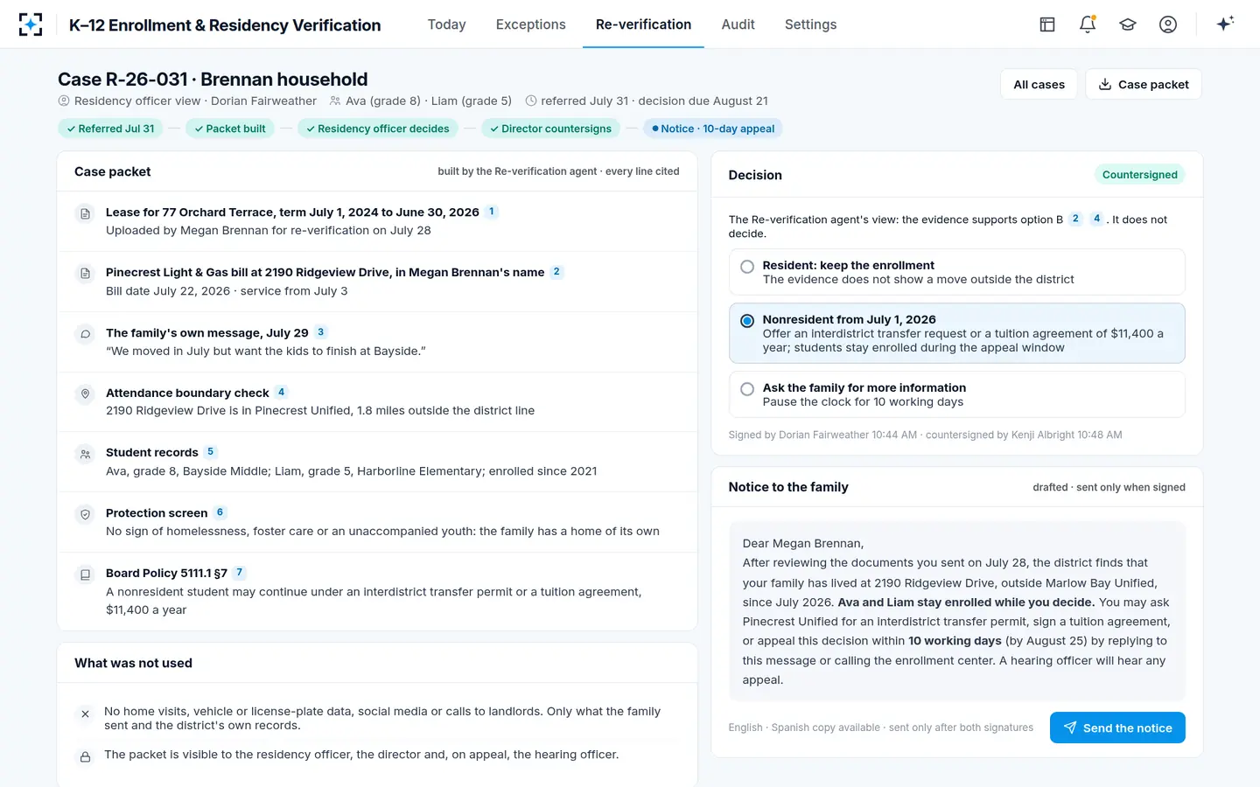Select Resident: keep the enrollment option
1260x787 pixels.
tap(956, 272)
